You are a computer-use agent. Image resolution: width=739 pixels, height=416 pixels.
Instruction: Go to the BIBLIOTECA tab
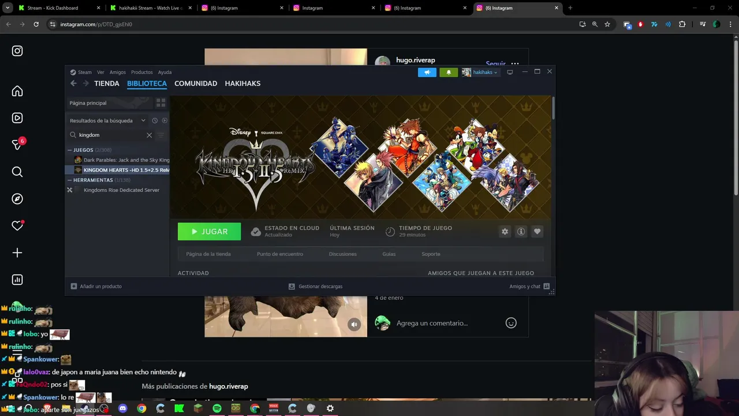pos(147,83)
